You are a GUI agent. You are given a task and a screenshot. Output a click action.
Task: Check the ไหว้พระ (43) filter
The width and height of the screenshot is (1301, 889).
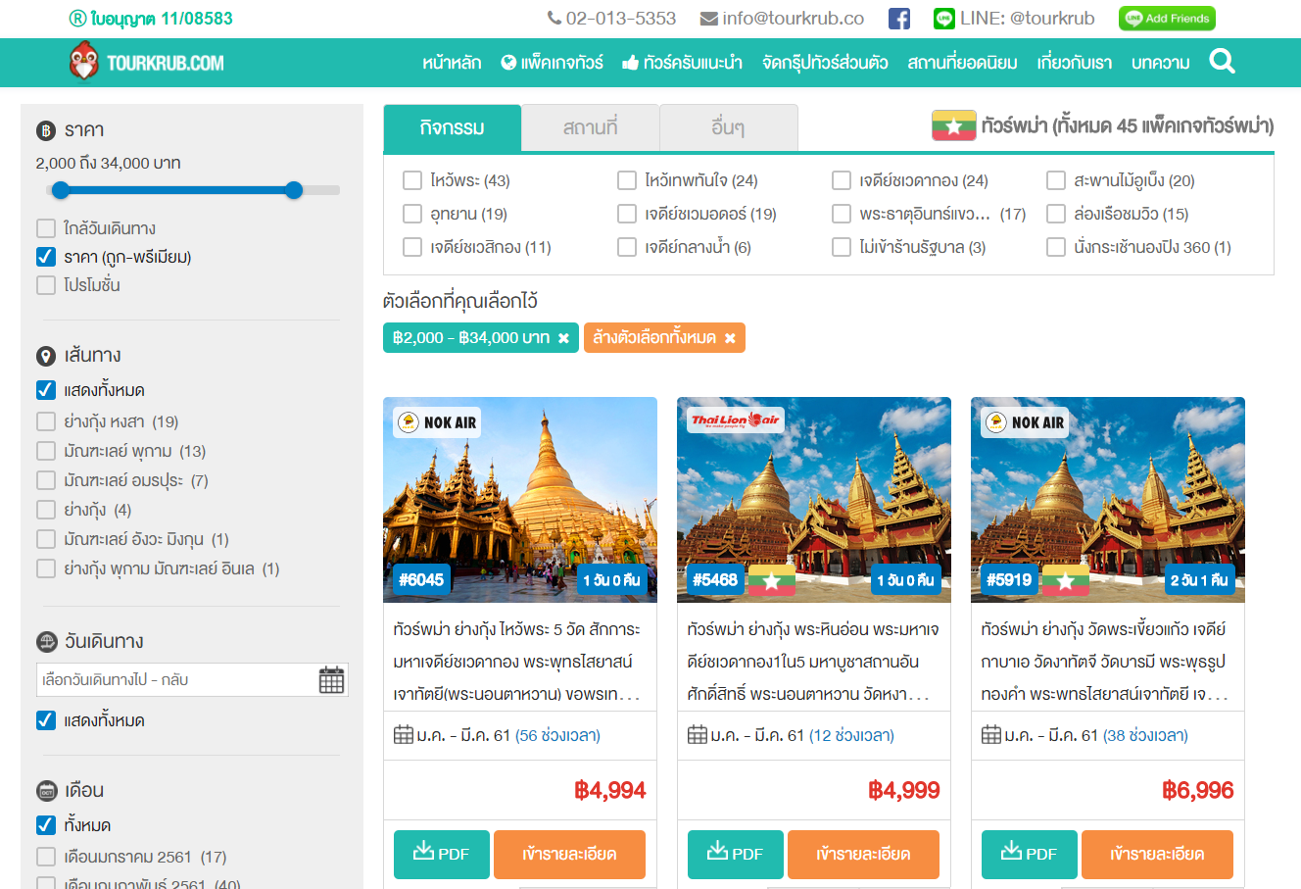click(x=412, y=180)
